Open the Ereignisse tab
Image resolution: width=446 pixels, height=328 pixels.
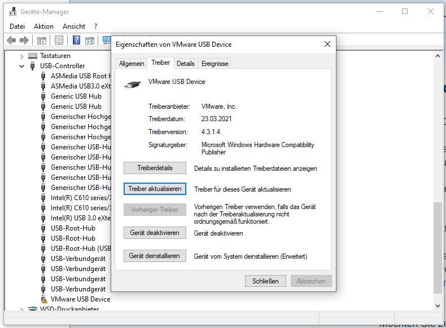215,64
